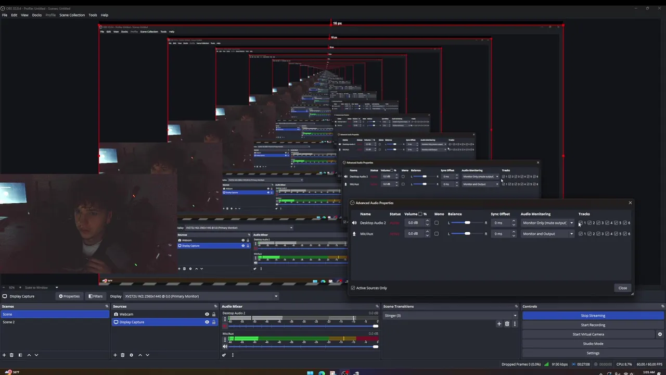Toggle track 5 for Desktop Audio 2

click(x=616, y=223)
